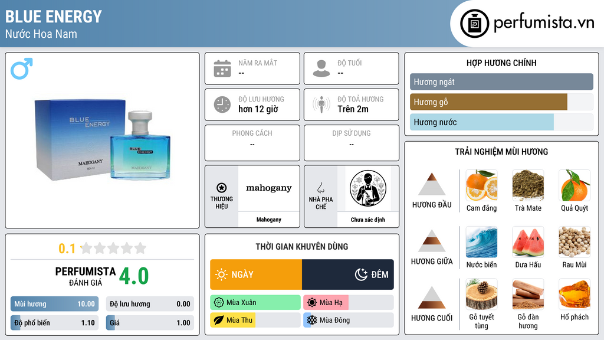Click the Nước biển wave image
This screenshot has height=340, width=604.
[x=481, y=242]
